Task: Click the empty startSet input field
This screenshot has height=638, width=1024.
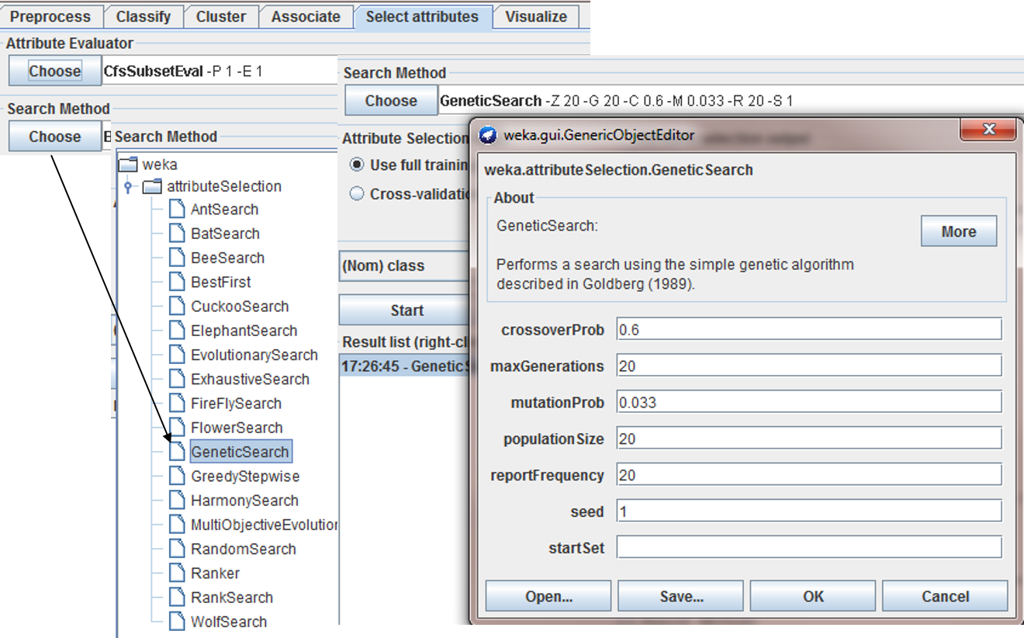Action: 809,547
